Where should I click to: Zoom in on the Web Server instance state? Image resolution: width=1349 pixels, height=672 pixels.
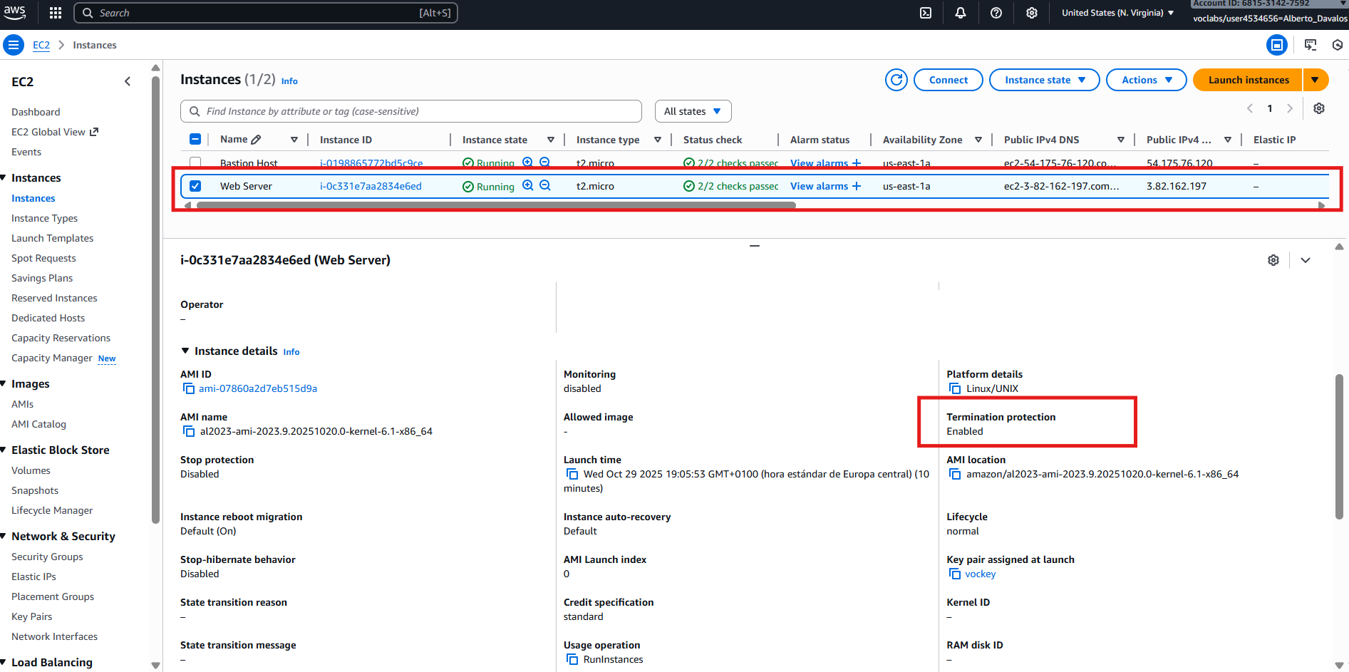point(528,185)
